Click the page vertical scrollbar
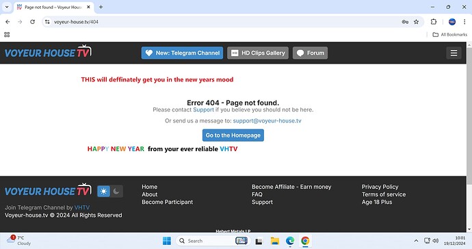472x249 pixels. point(469,116)
